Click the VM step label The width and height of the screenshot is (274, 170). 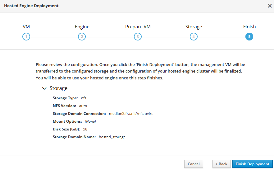tap(26, 27)
